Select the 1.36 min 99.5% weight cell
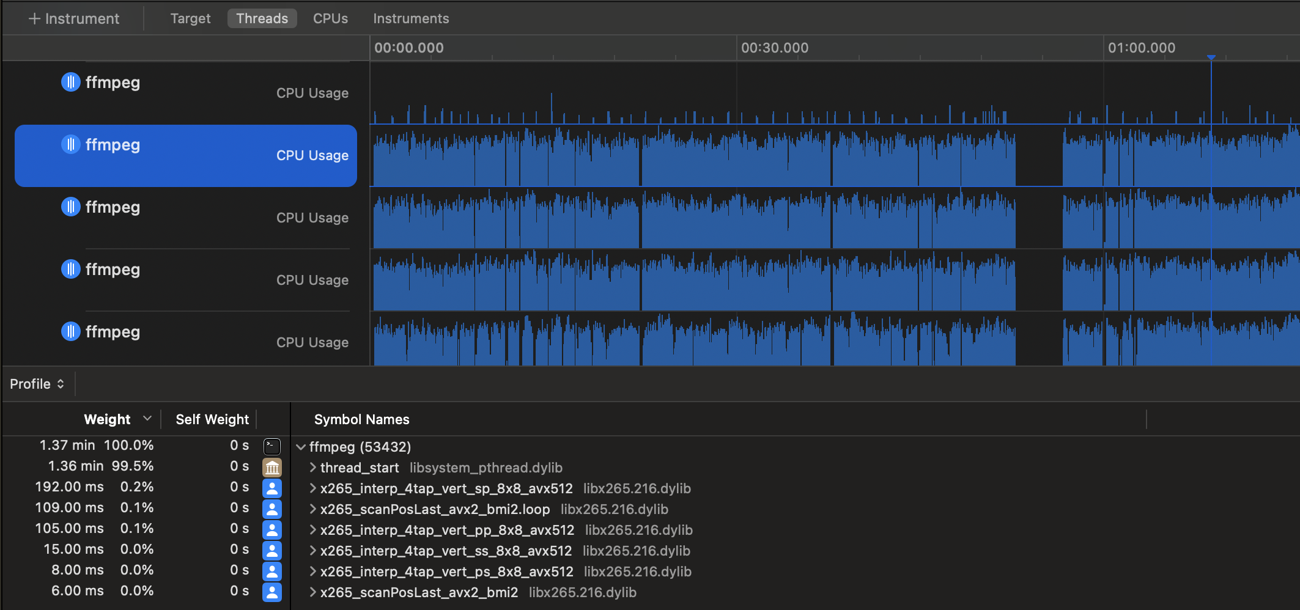Screen dimensions: 1300x610 pyautogui.click(x=101, y=466)
